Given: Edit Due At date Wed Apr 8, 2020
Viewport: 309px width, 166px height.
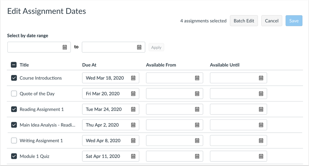Looking at the screenshot, I should click(x=110, y=140).
